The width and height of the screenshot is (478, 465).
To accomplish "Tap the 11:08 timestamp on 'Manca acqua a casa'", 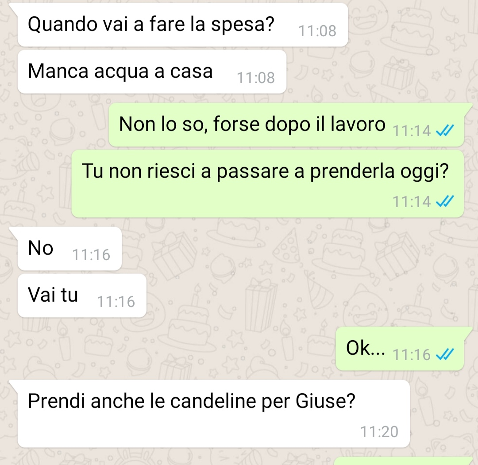I will pos(256,78).
